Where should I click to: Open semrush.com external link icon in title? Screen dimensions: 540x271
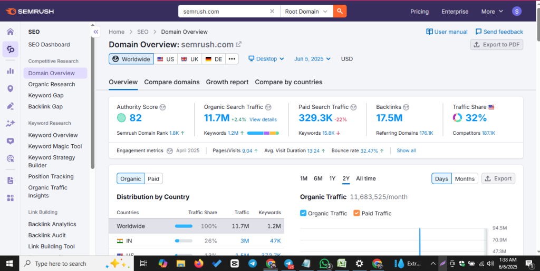(x=239, y=44)
